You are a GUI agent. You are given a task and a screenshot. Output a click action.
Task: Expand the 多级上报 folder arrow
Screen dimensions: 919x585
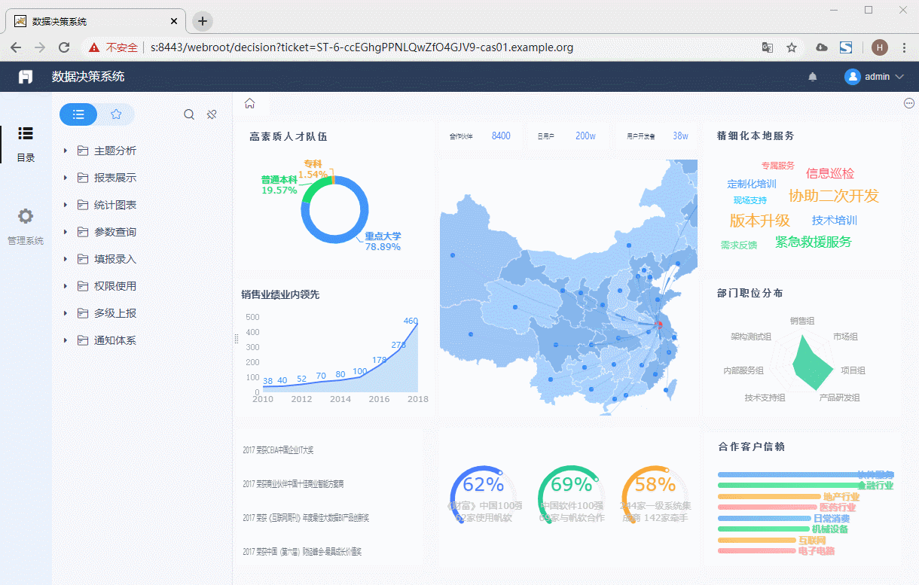66,313
